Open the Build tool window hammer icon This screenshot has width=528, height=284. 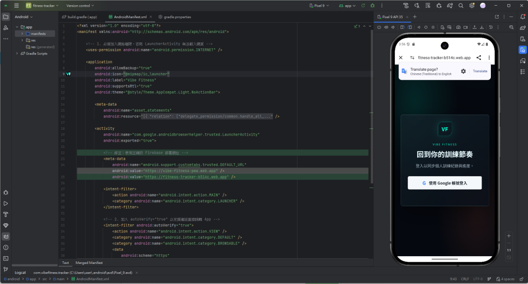[6, 214]
